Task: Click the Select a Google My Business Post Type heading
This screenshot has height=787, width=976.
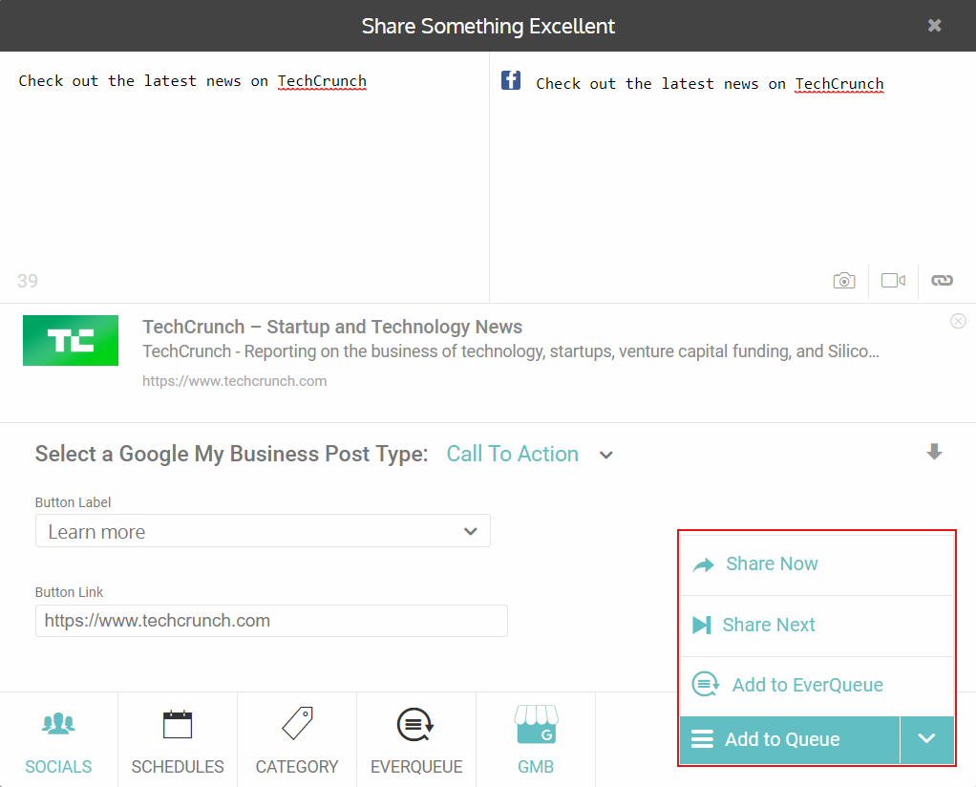Action: 231,454
